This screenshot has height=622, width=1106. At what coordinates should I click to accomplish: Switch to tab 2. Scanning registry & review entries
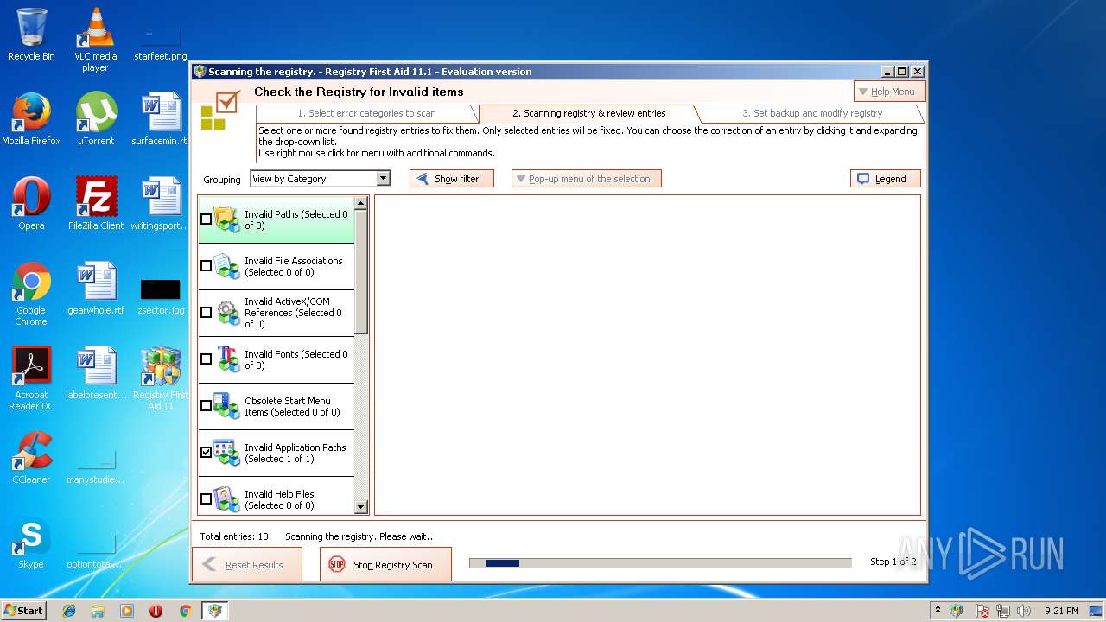click(x=589, y=113)
